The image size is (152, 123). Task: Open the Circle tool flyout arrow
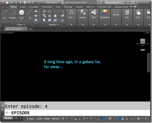(x=21, y=20)
